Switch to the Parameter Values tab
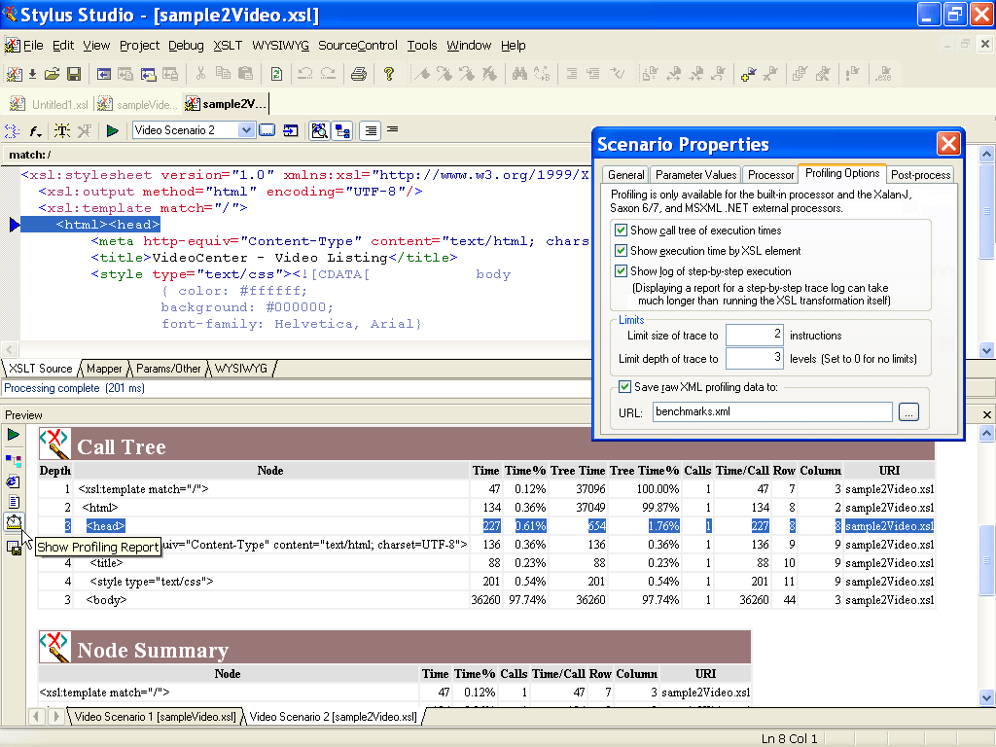 695,175
